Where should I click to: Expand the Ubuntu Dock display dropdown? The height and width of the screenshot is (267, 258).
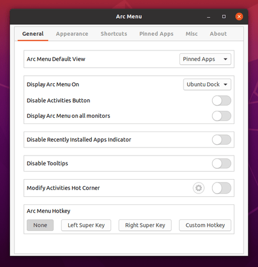click(x=207, y=84)
